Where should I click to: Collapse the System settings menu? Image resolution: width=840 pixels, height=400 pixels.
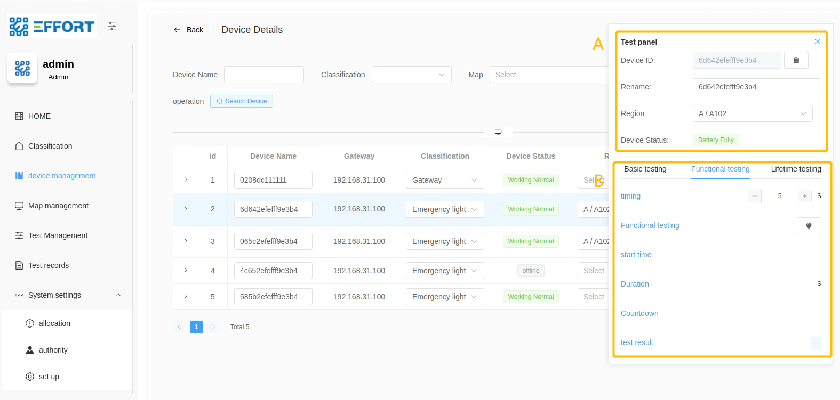click(118, 295)
